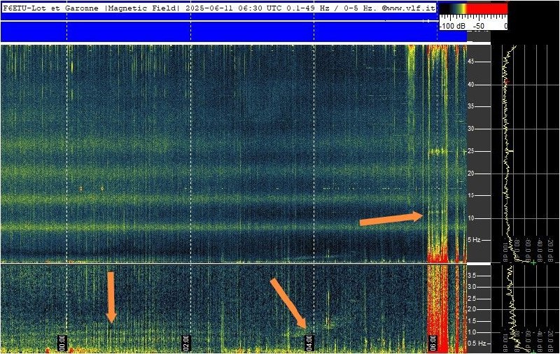Click the www.vlf.it text in the title
Screen dimensions: 560x354
[x=411, y=8]
